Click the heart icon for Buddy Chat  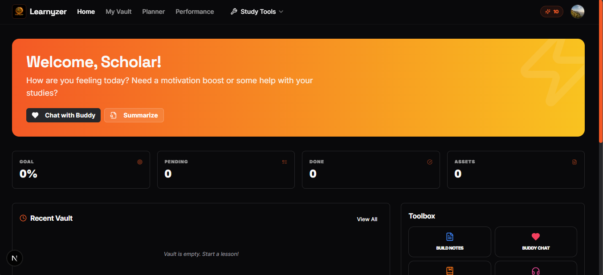(536, 237)
